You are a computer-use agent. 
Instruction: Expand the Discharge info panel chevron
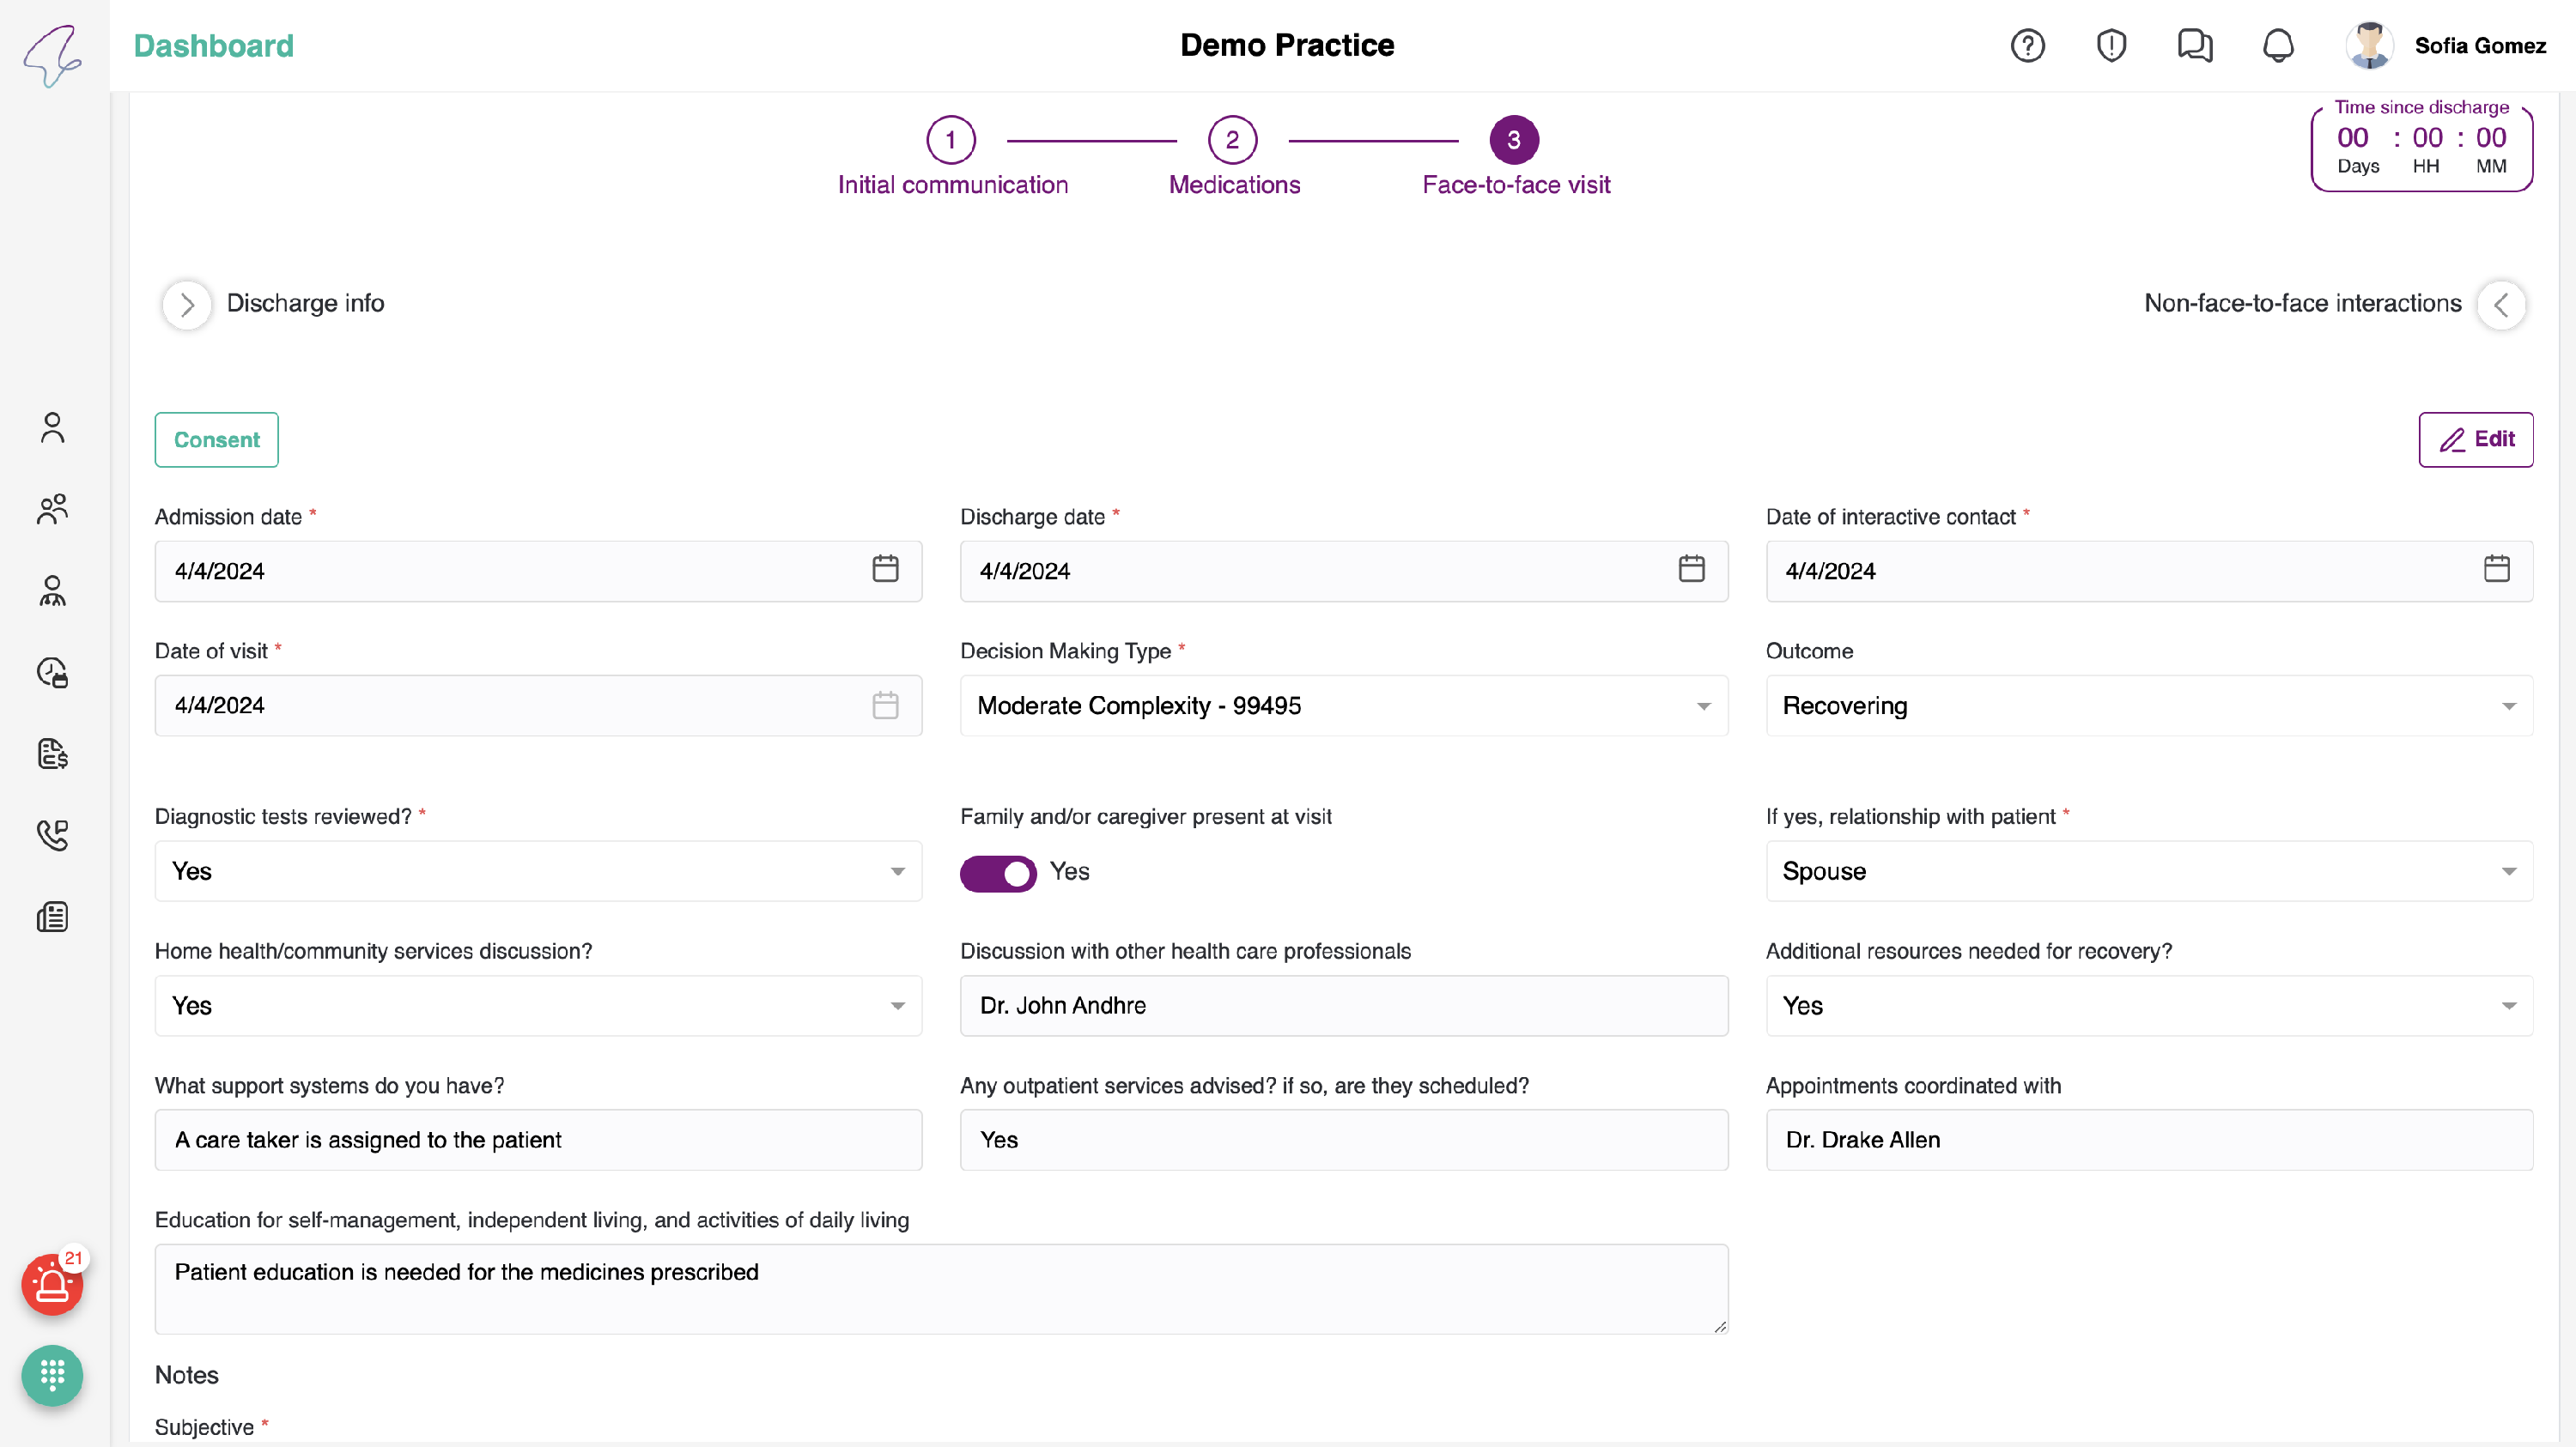[x=187, y=305]
